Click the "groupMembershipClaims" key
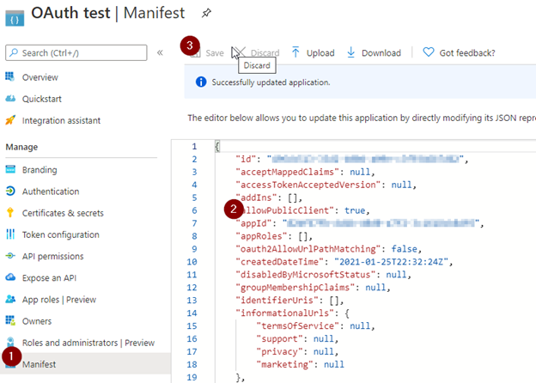The image size is (536, 383). (x=295, y=288)
